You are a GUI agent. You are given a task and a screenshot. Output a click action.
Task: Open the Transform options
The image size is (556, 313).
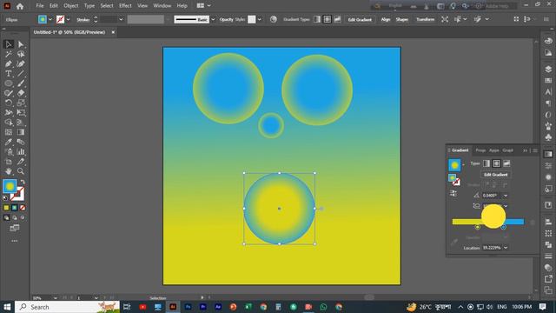click(x=425, y=19)
